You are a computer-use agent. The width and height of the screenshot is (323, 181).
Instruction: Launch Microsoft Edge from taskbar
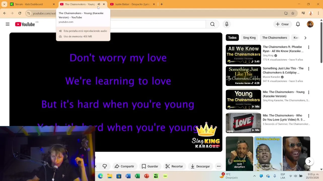[100, 176]
